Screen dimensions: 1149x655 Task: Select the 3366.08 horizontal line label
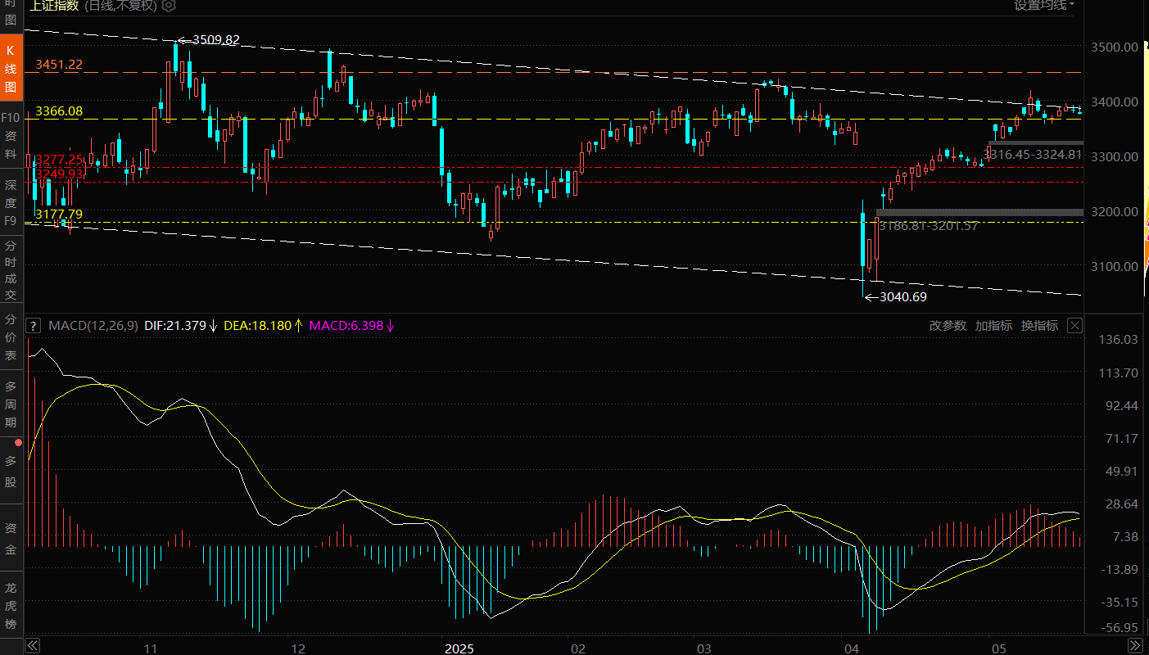pyautogui.click(x=59, y=111)
